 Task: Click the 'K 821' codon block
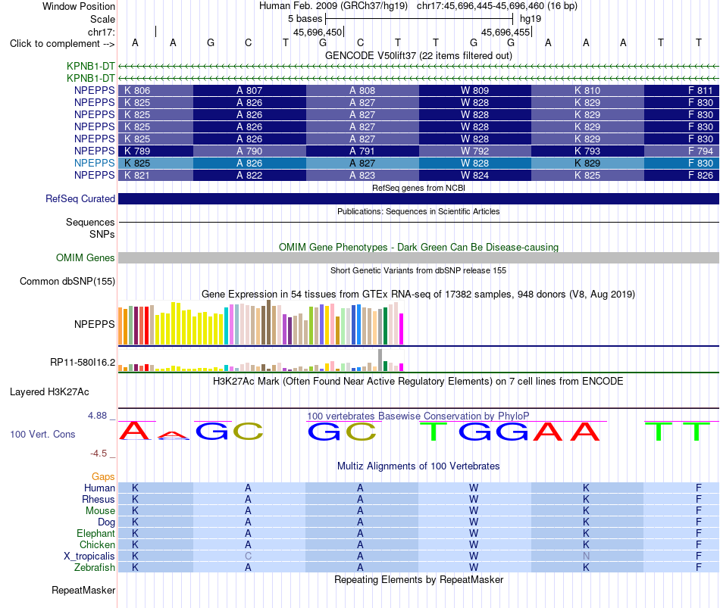tap(155, 176)
